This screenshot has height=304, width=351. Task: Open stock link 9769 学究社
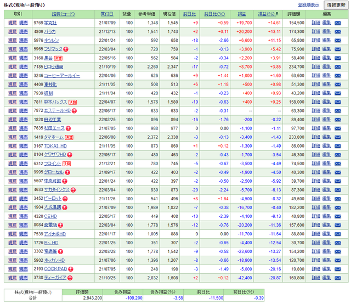pos(50,23)
